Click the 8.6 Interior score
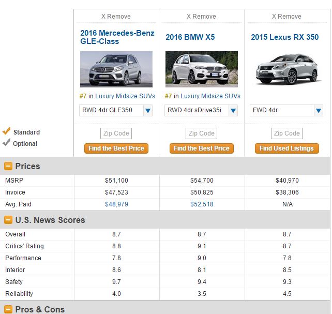This screenshot has height=314, width=332. tap(116, 270)
